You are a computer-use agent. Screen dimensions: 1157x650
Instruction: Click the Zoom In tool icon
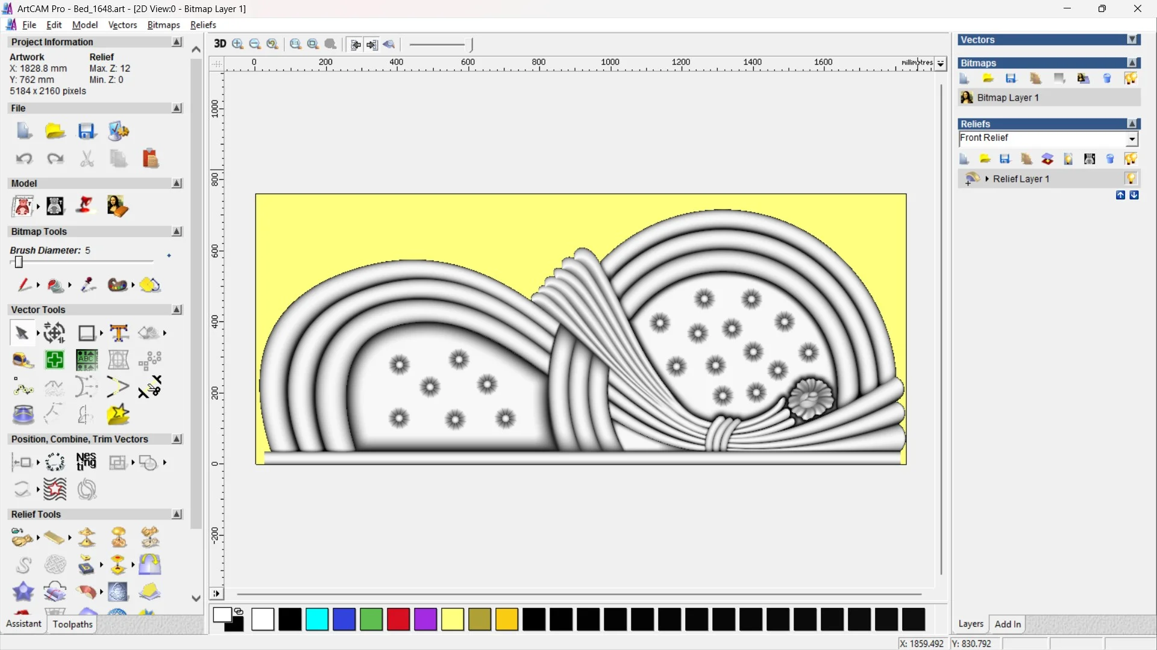(x=237, y=44)
